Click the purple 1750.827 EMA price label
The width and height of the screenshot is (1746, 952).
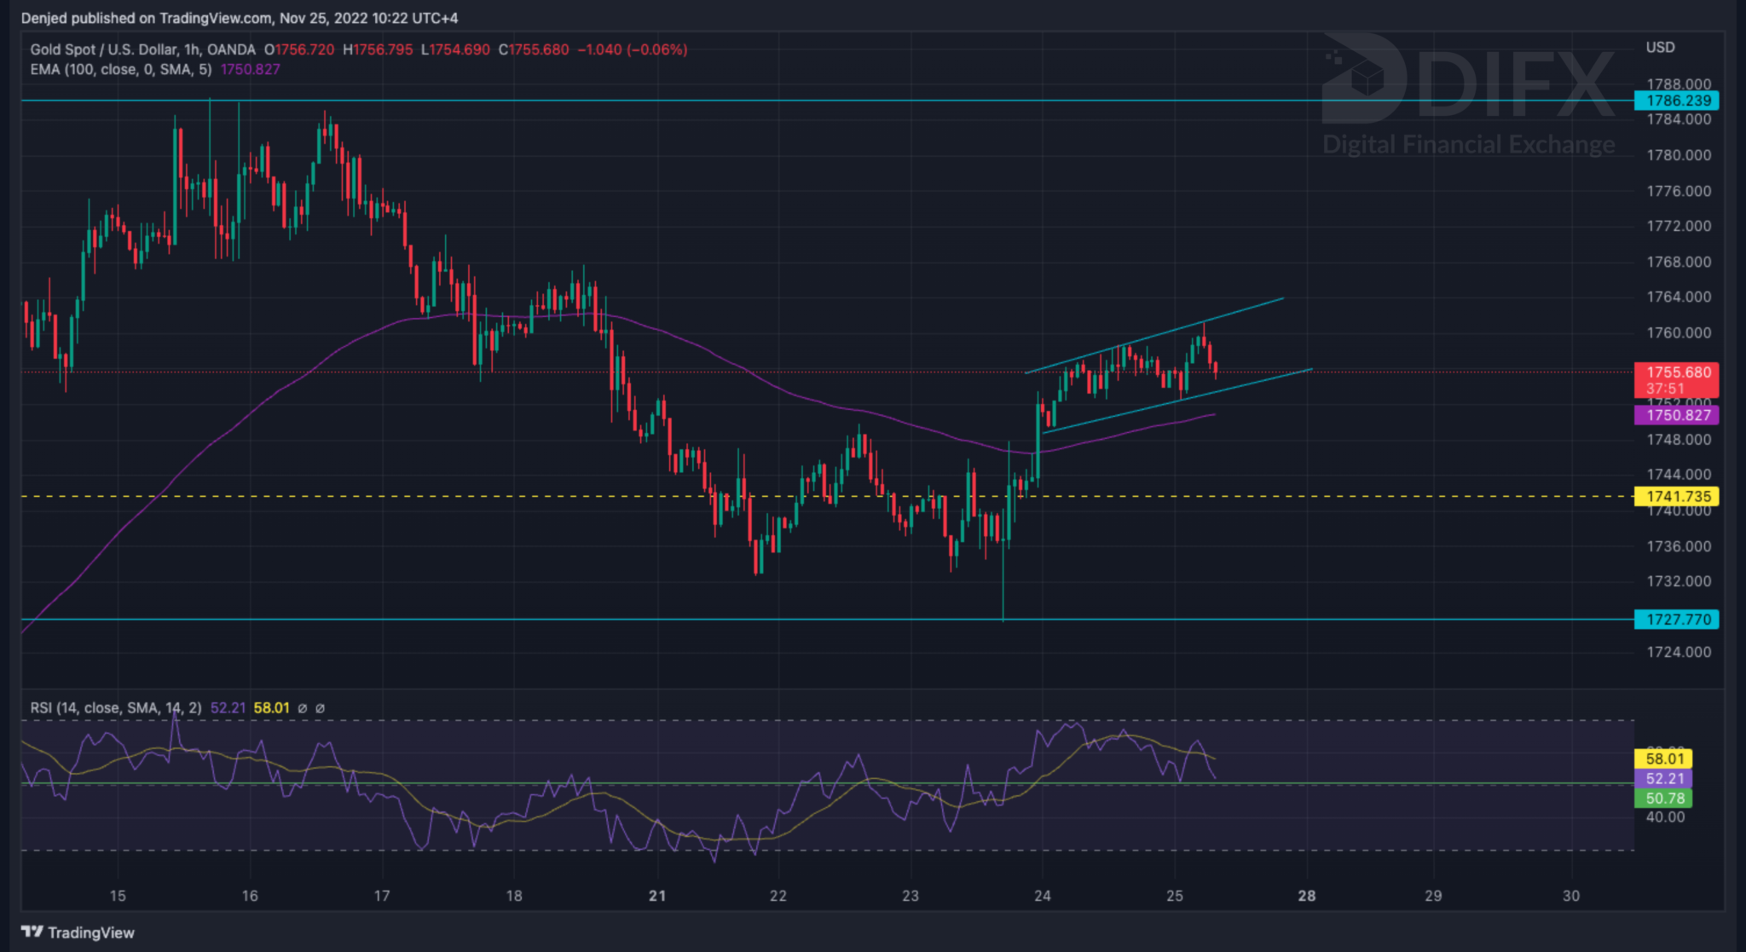click(1677, 415)
